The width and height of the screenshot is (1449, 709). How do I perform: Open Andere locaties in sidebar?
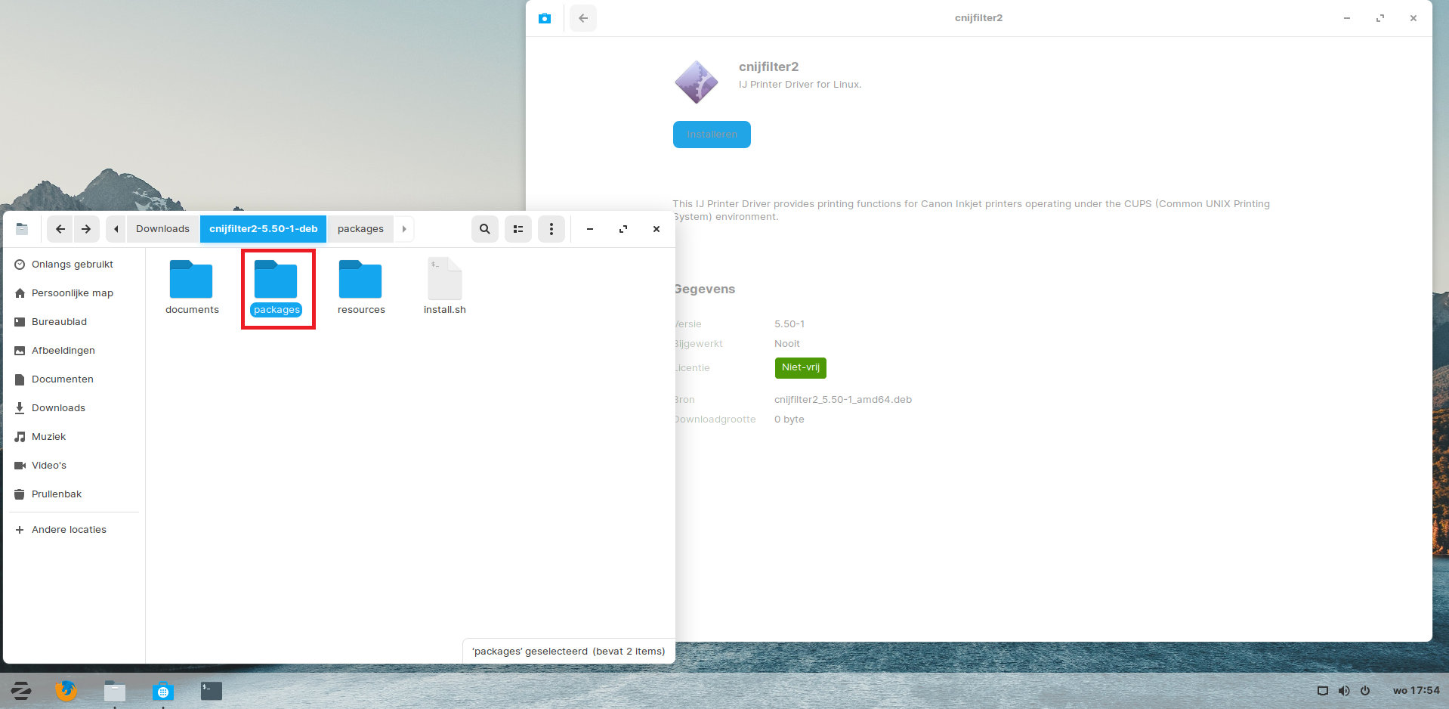pos(73,530)
